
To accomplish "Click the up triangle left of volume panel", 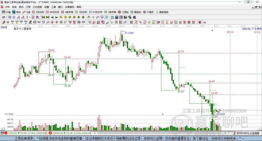I will click(2, 129).
